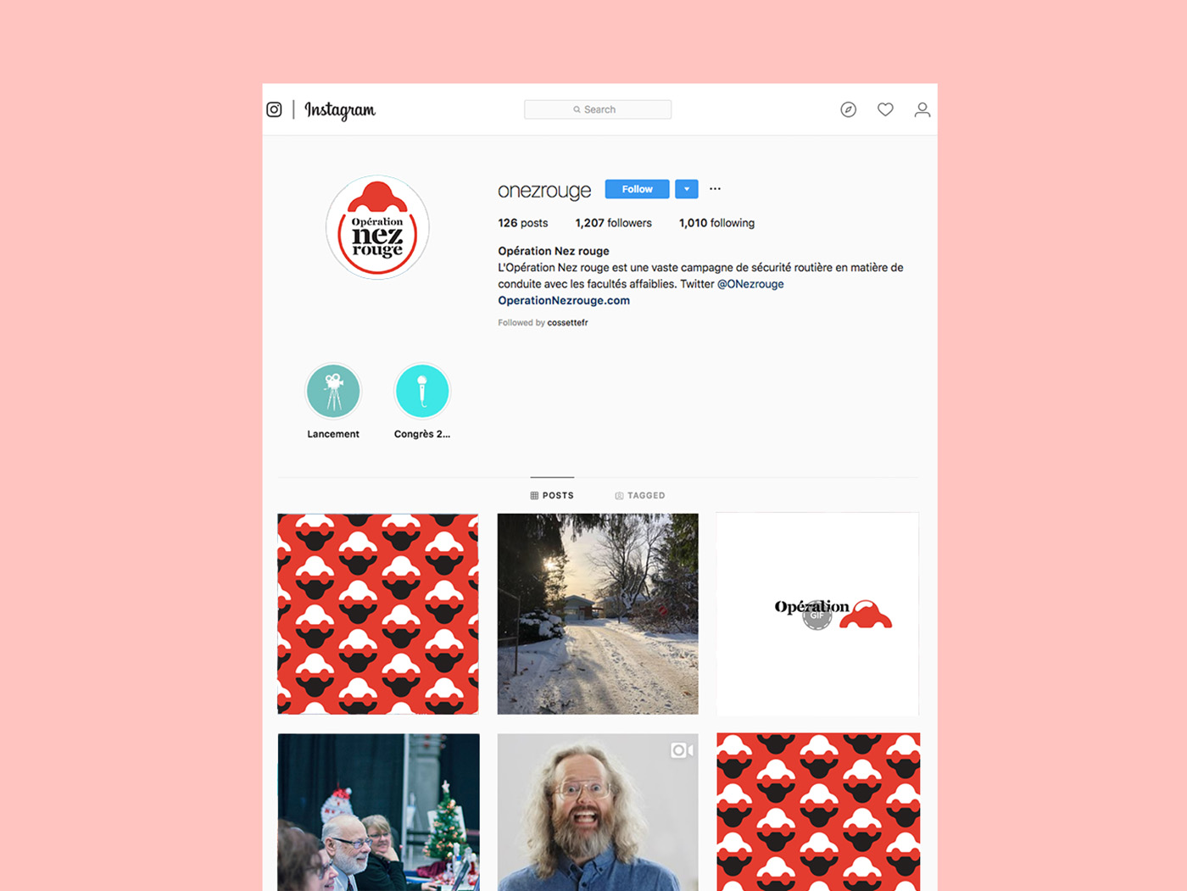
Task: Click the video camera icon on post
Action: pyautogui.click(x=682, y=750)
